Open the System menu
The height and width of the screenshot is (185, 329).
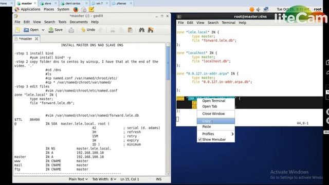coord(63,9)
